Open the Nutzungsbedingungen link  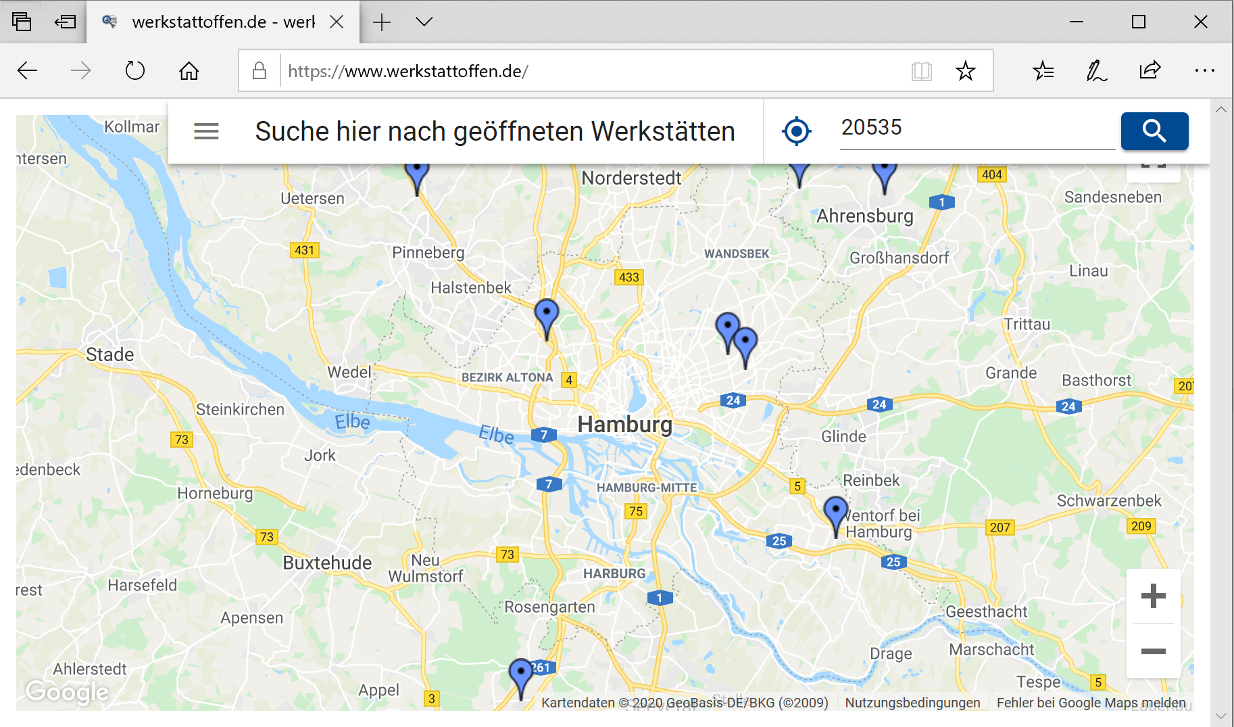(912, 703)
